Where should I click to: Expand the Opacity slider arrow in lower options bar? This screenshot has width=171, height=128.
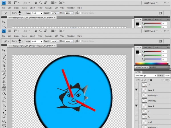58,41
